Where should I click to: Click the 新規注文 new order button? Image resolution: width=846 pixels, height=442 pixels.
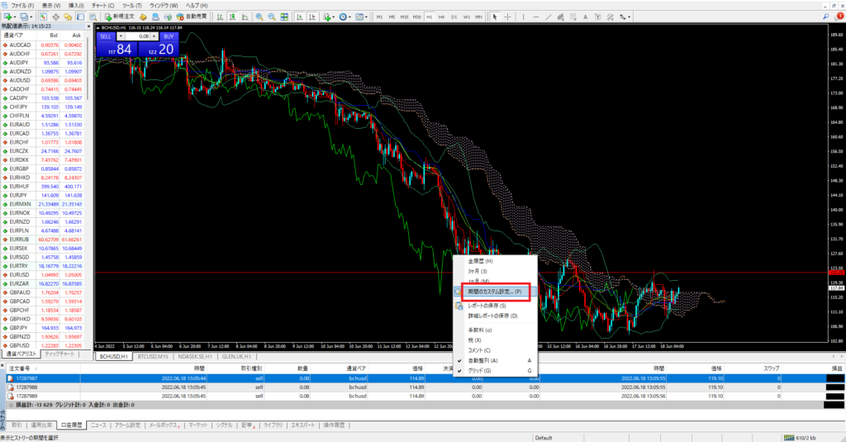tap(119, 17)
